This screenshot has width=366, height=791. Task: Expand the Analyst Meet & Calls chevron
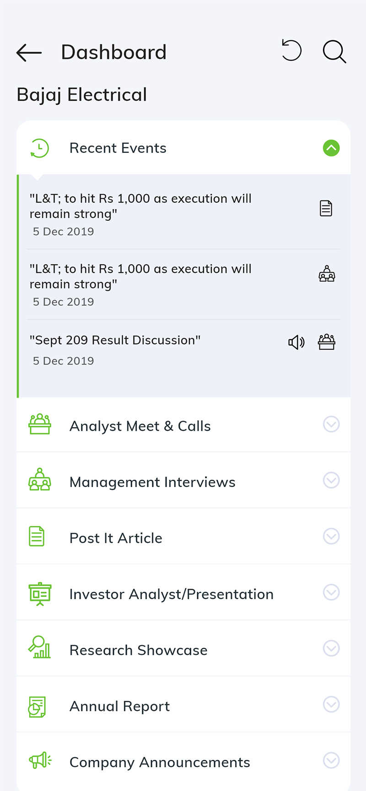point(331,424)
